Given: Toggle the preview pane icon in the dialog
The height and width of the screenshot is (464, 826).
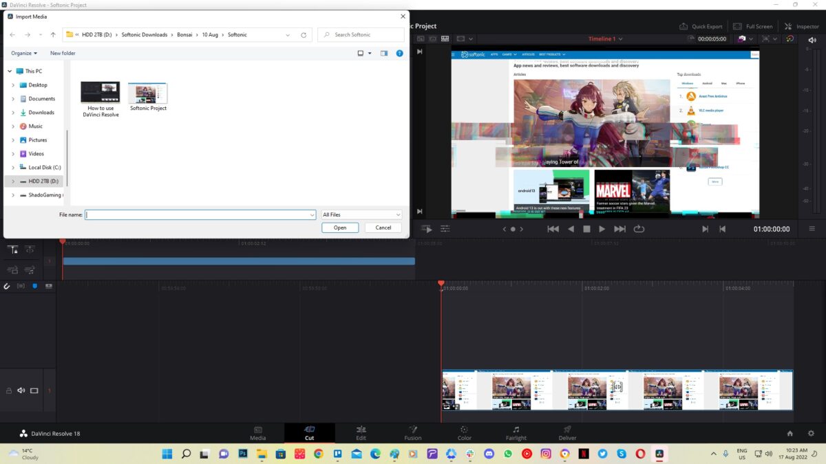Looking at the screenshot, I should pyautogui.click(x=384, y=53).
